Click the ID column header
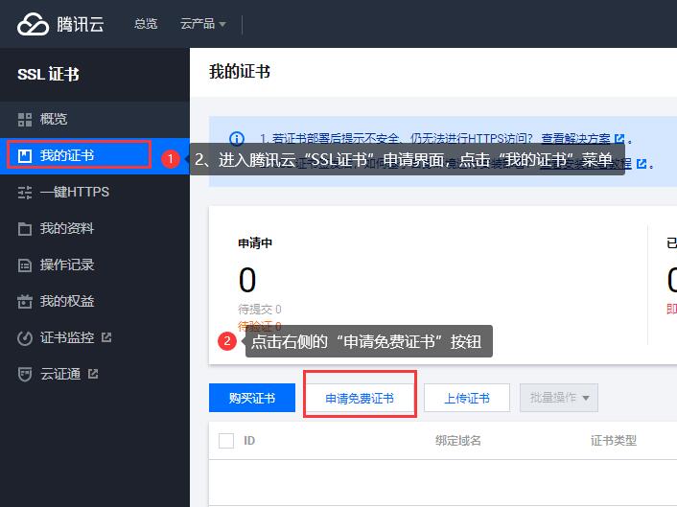Image resolution: width=677 pixels, height=507 pixels. pyautogui.click(x=249, y=441)
